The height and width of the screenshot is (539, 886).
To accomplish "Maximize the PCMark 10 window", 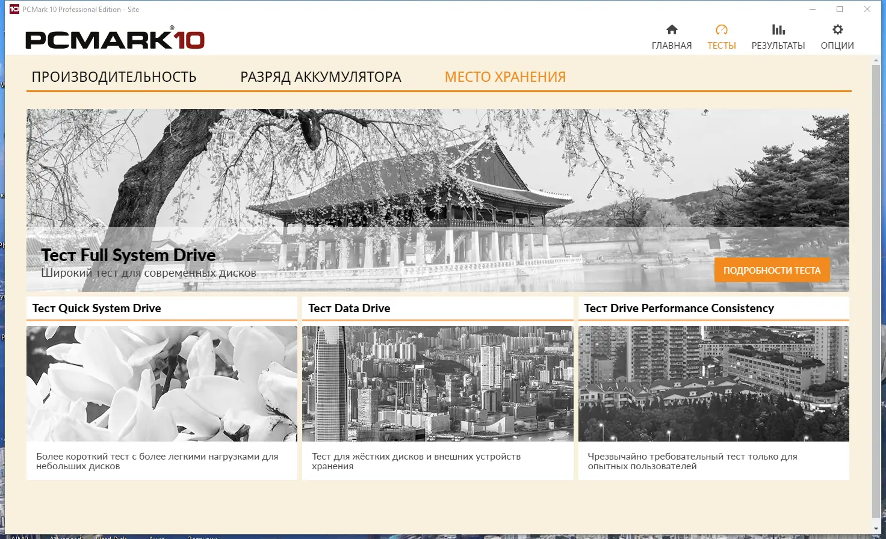I will 840,9.
